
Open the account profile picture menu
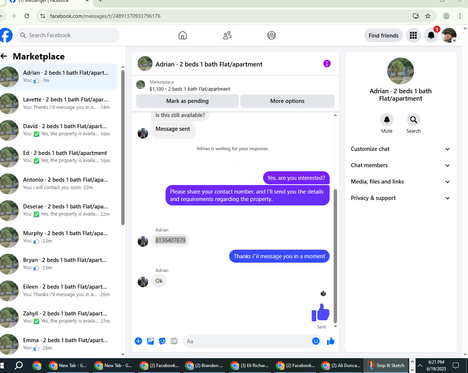[449, 35]
